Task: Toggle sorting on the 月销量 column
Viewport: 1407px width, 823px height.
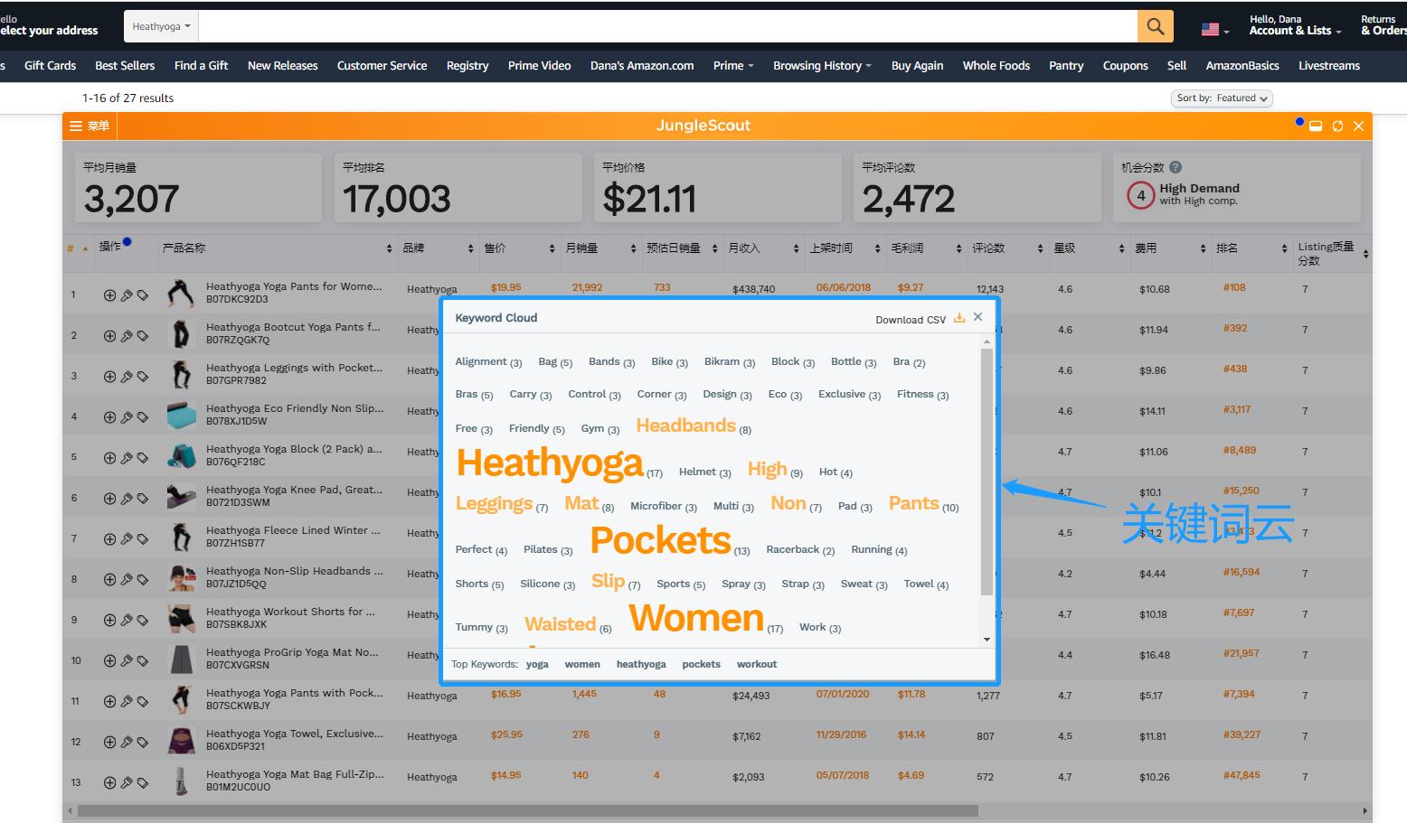Action: (633, 248)
